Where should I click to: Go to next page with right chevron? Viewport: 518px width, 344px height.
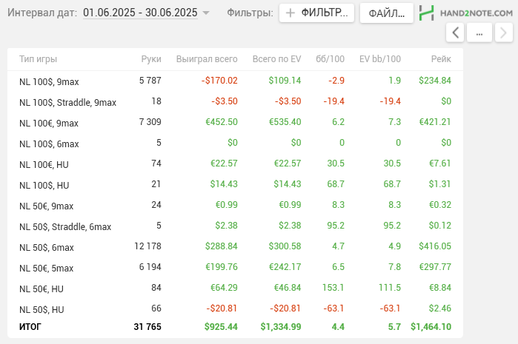coord(503,33)
